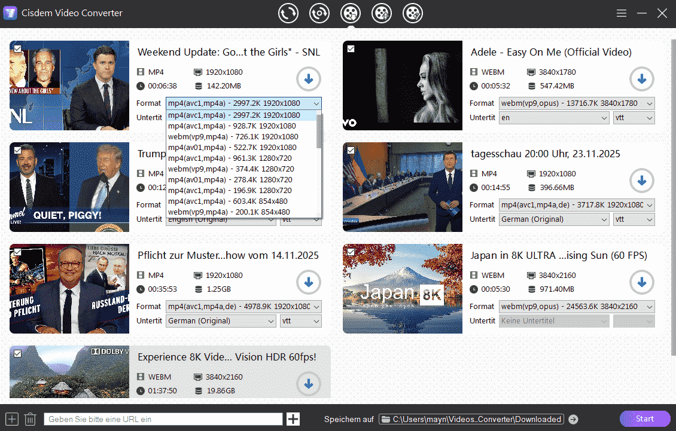Image resolution: width=676 pixels, height=431 pixels.
Task: Uncheck the Weekend Update SNL video checkbox
Action: click(x=17, y=49)
